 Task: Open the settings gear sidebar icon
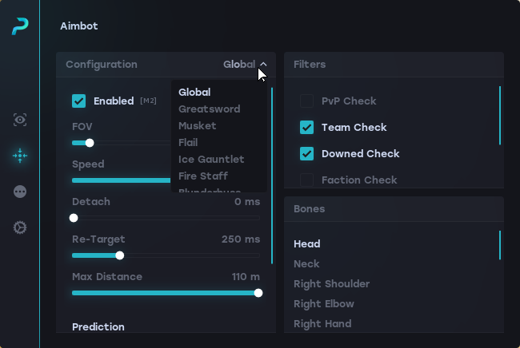tap(20, 227)
